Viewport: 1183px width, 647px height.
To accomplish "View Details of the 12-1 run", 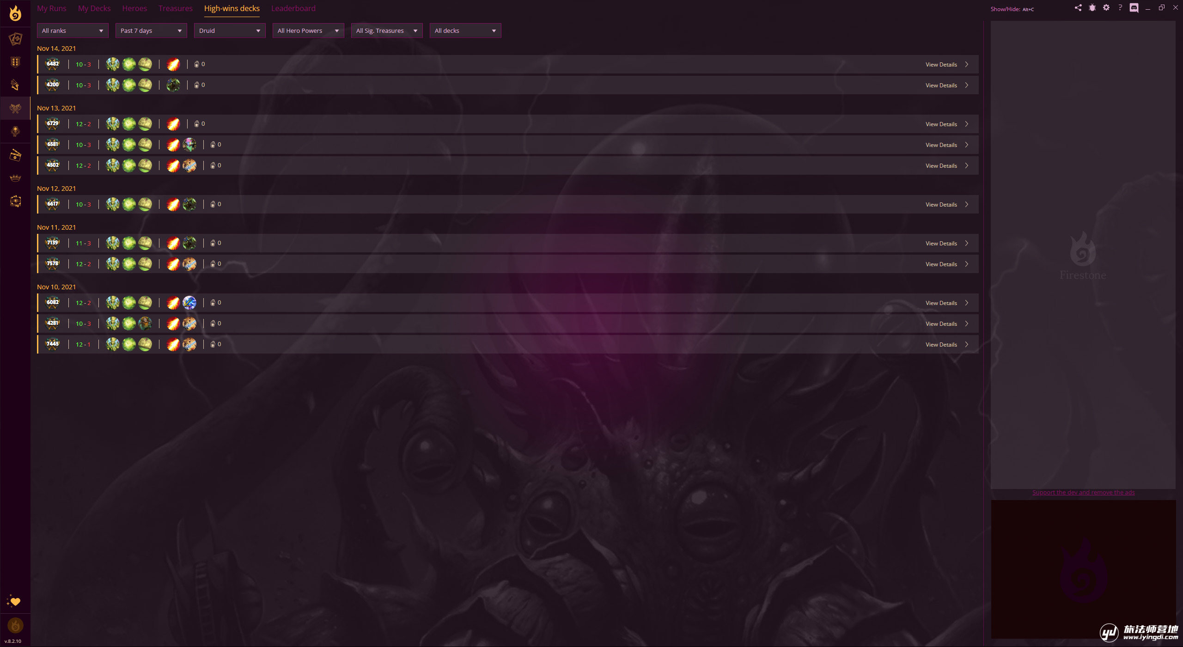I will coord(941,344).
